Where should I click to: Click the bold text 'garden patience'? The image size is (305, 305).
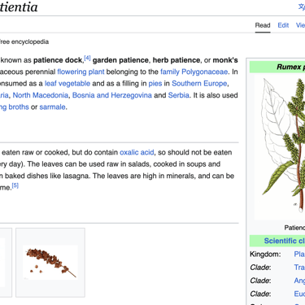120,60
